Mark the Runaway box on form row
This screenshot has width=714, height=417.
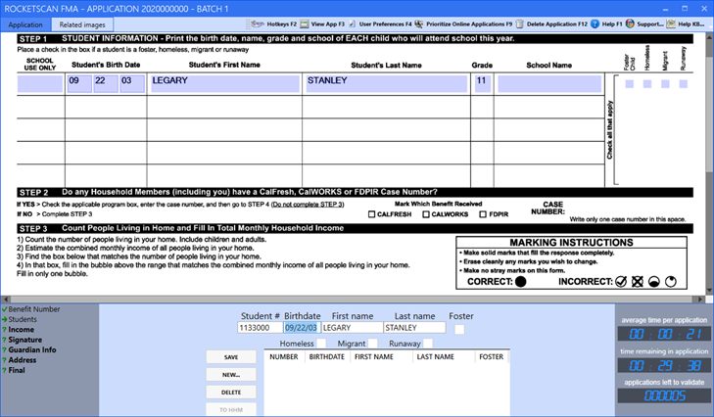click(x=683, y=84)
